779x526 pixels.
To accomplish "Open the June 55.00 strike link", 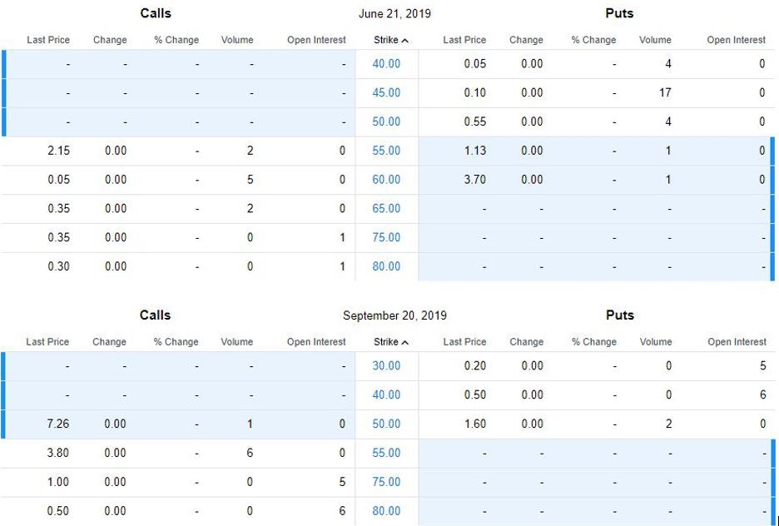I will pos(386,151).
